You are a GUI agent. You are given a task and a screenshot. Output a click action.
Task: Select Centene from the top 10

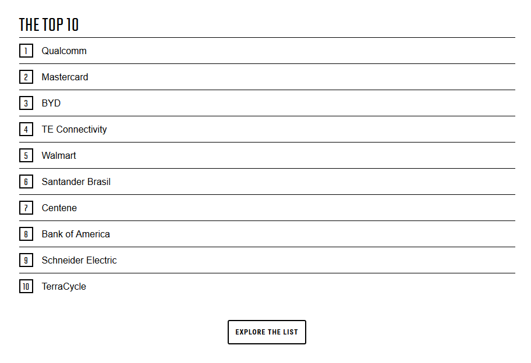coord(59,208)
